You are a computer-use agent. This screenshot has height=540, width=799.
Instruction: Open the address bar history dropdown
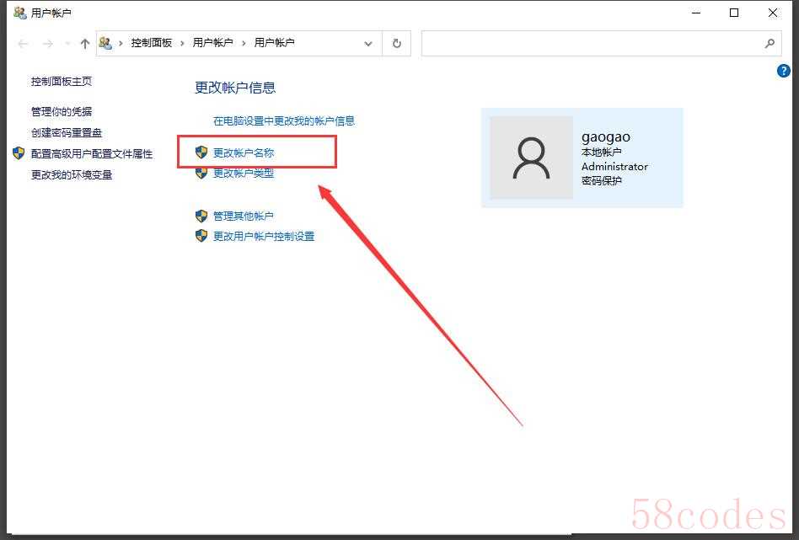click(368, 44)
